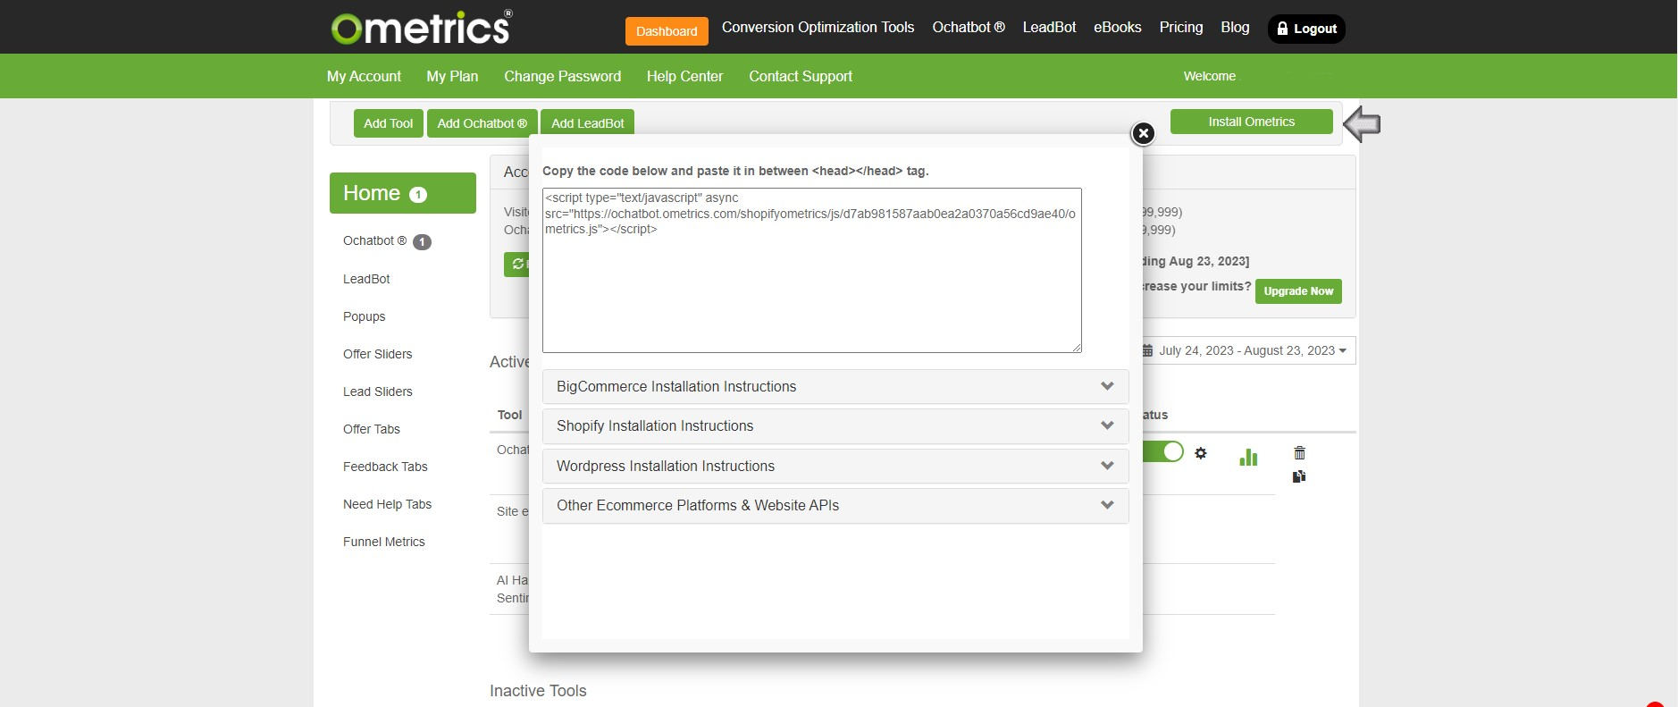Click the Install Ometrics button

1251,122
